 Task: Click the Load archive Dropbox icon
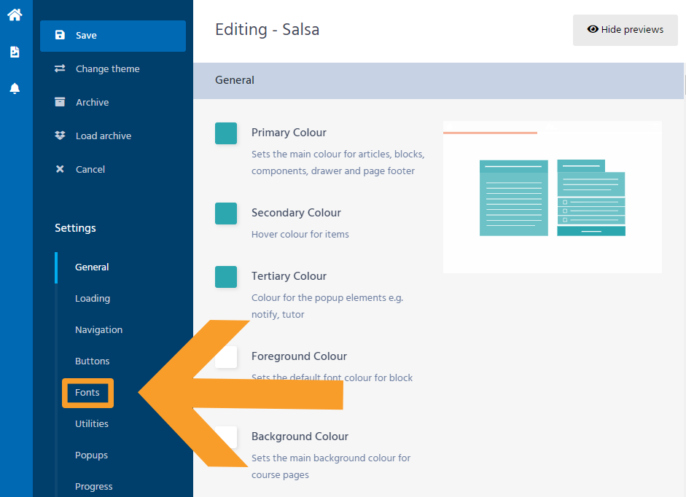(61, 136)
